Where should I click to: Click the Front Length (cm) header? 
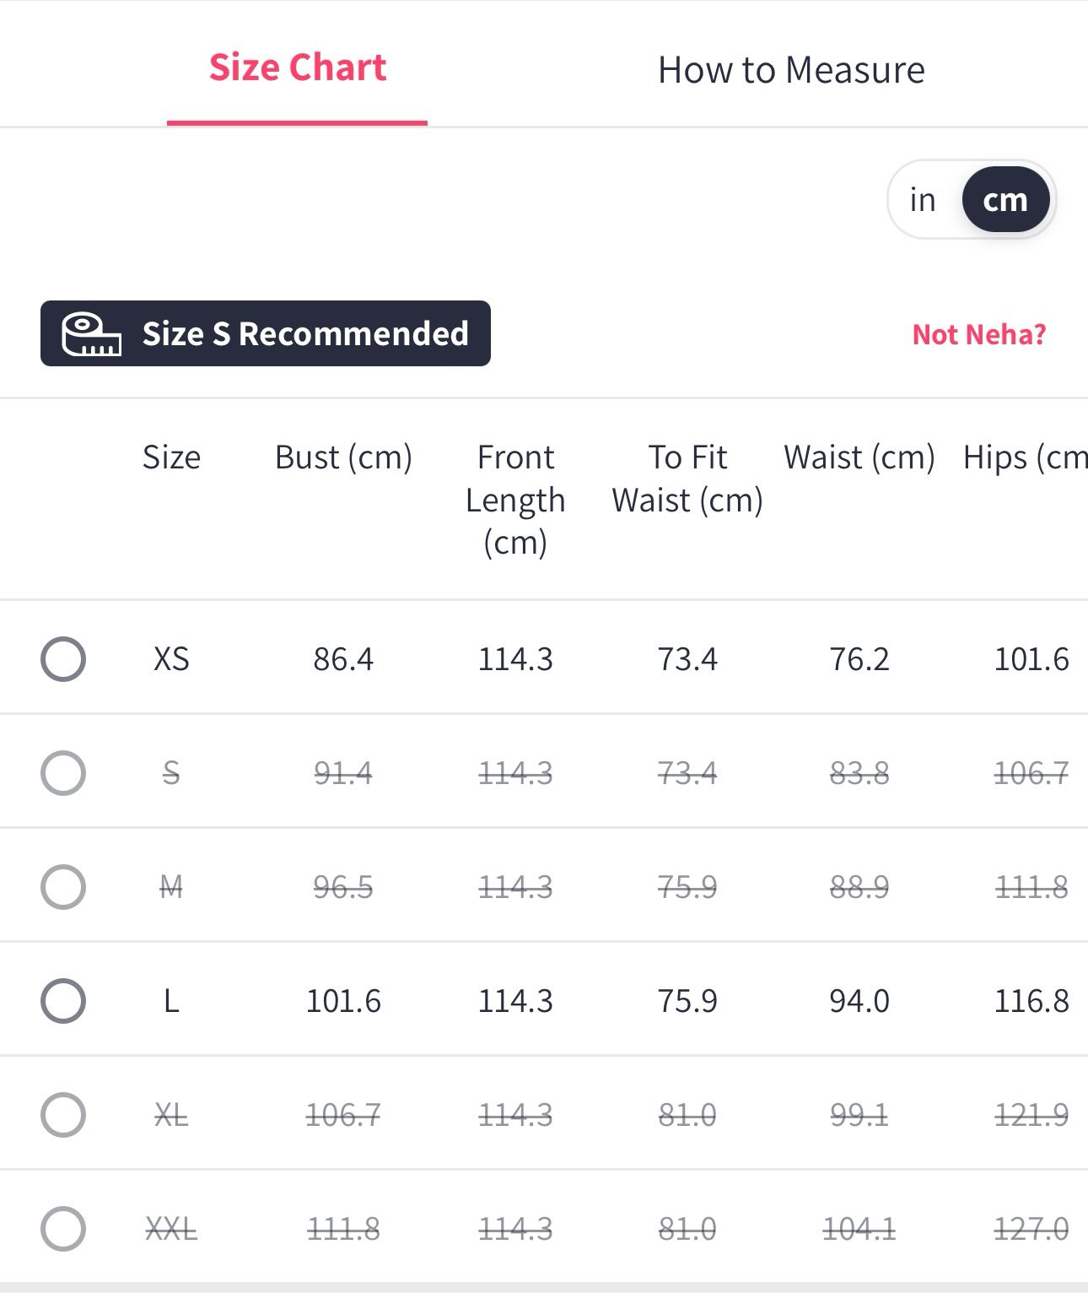[515, 500]
